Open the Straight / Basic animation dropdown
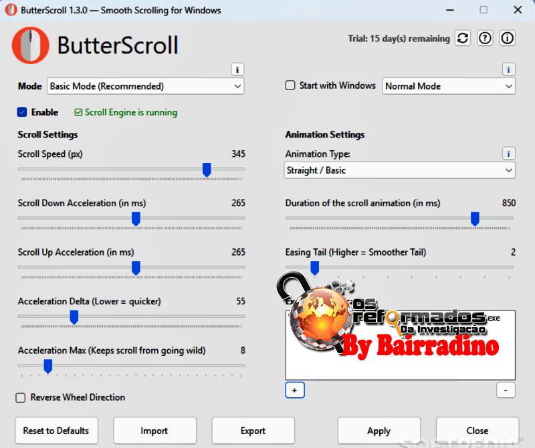535x448 pixels. pos(399,170)
